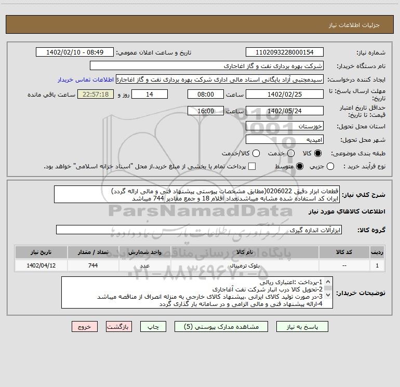This screenshot has width=400, height=387.
Task: Click need date cell 1402/04/12
Action: (41, 265)
